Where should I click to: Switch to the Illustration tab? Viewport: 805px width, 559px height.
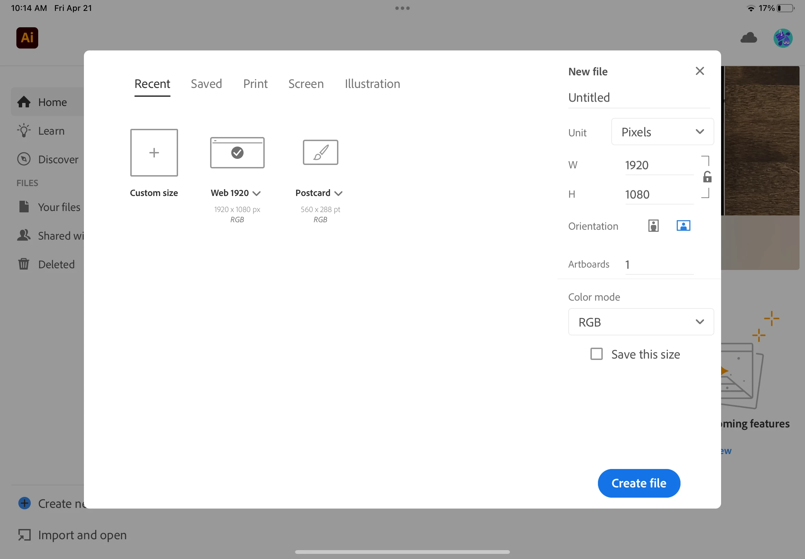372,84
